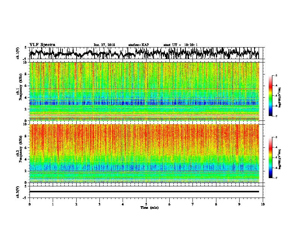Click the ch.1 voltage waveform trace
The image size is (296, 229).
[x=144, y=53]
